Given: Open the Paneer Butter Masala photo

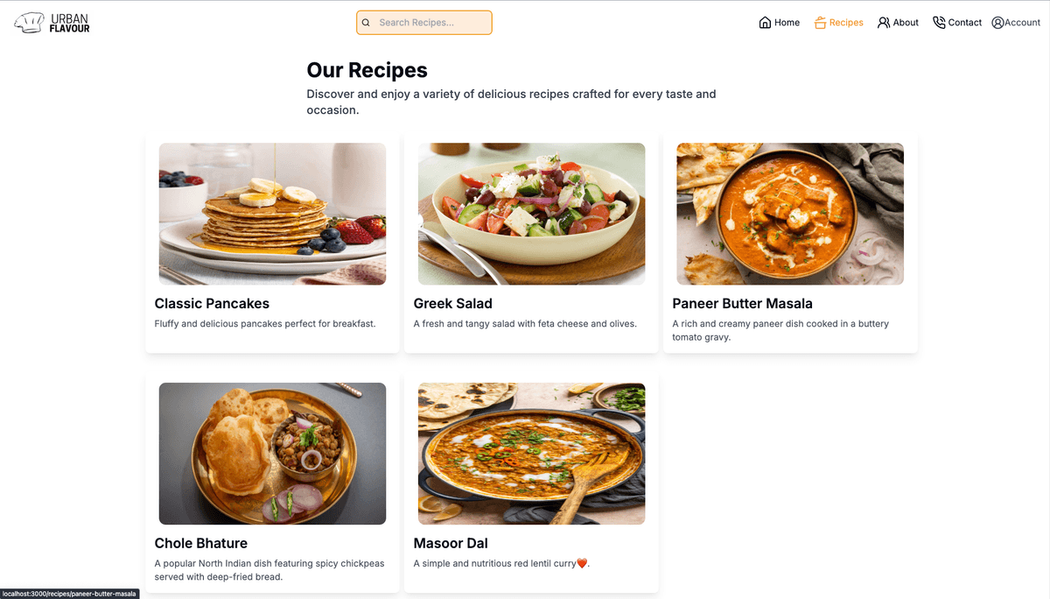Looking at the screenshot, I should click(x=790, y=214).
